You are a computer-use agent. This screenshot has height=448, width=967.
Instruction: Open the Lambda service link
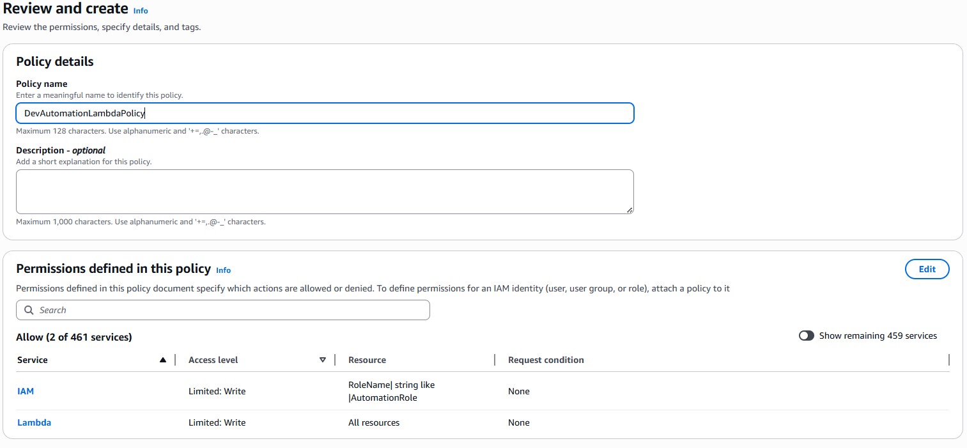pyautogui.click(x=34, y=422)
